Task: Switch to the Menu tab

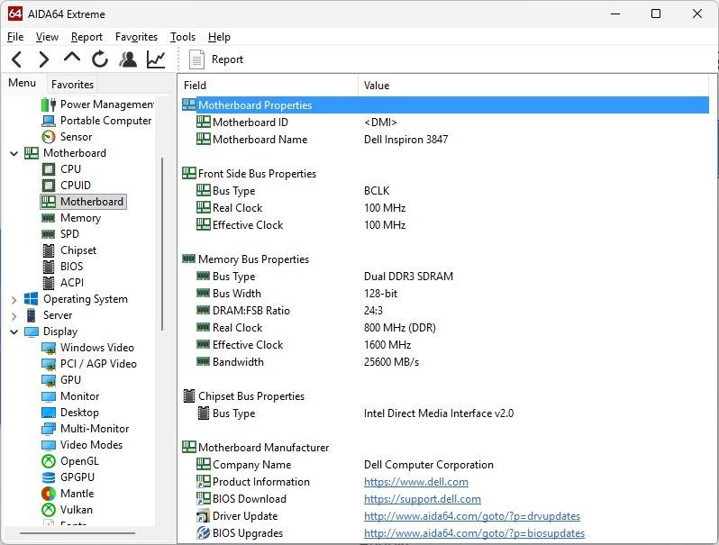Action: 22,83
